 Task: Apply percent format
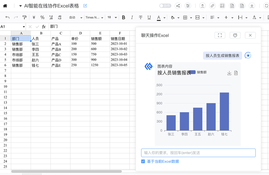tap(42, 17)
